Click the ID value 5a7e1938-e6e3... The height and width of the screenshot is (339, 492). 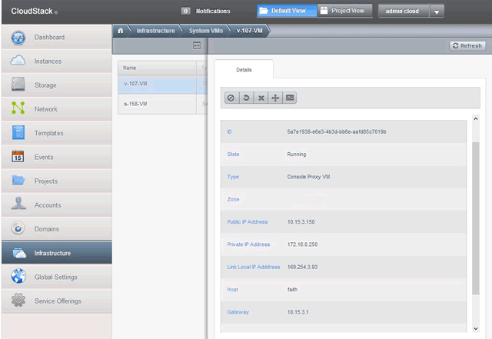click(337, 132)
